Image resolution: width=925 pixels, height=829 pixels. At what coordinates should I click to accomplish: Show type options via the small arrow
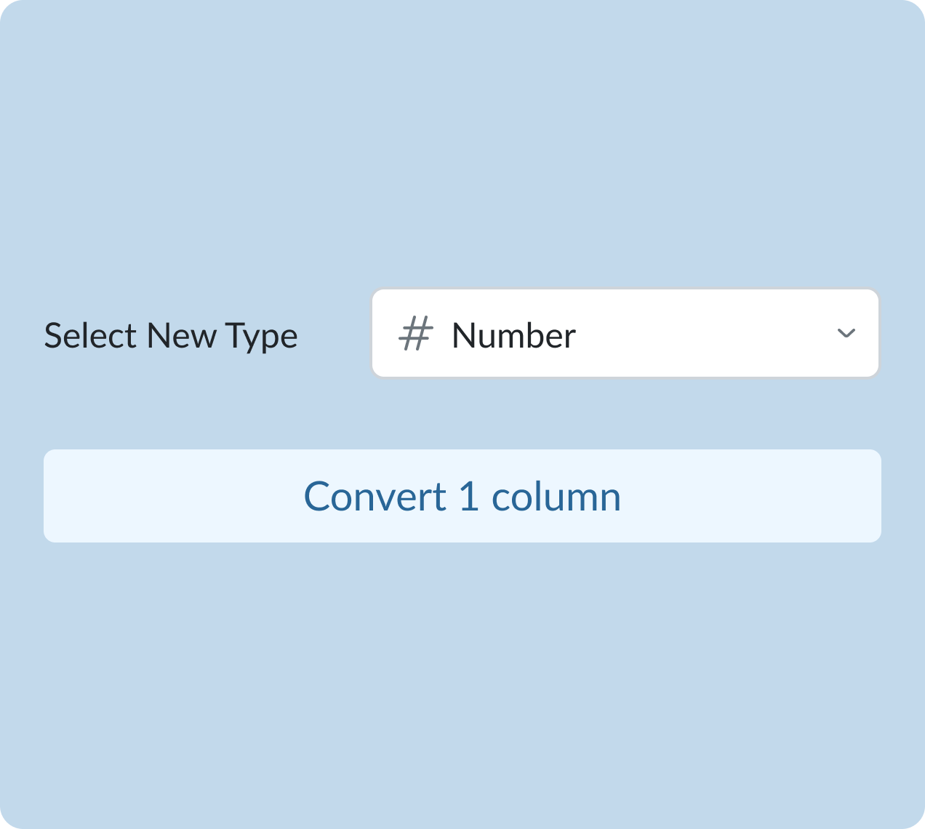[x=846, y=334]
